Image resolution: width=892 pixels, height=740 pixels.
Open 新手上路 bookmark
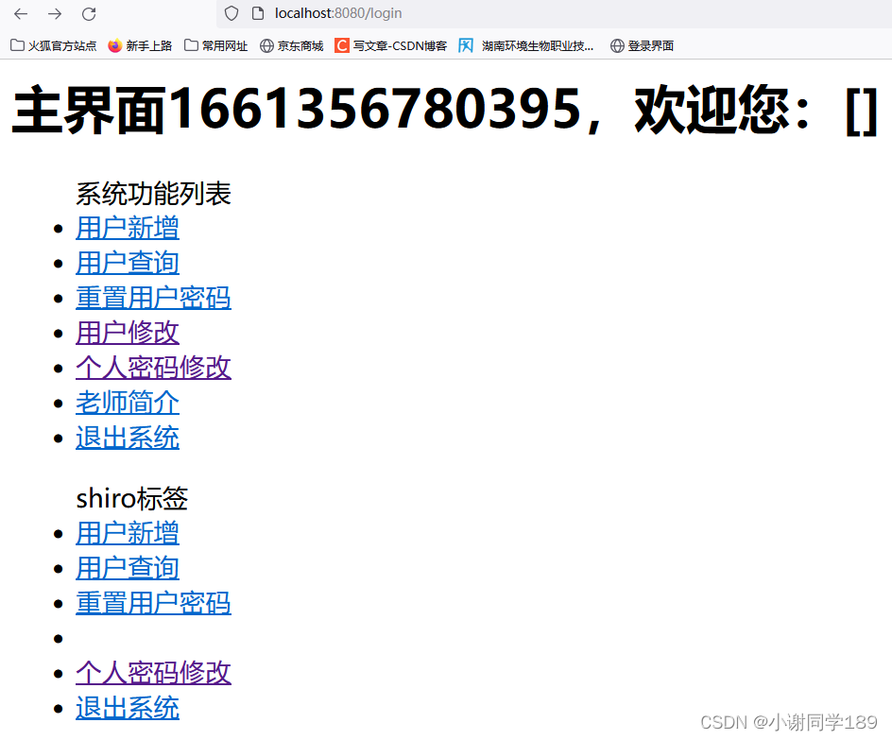point(140,45)
